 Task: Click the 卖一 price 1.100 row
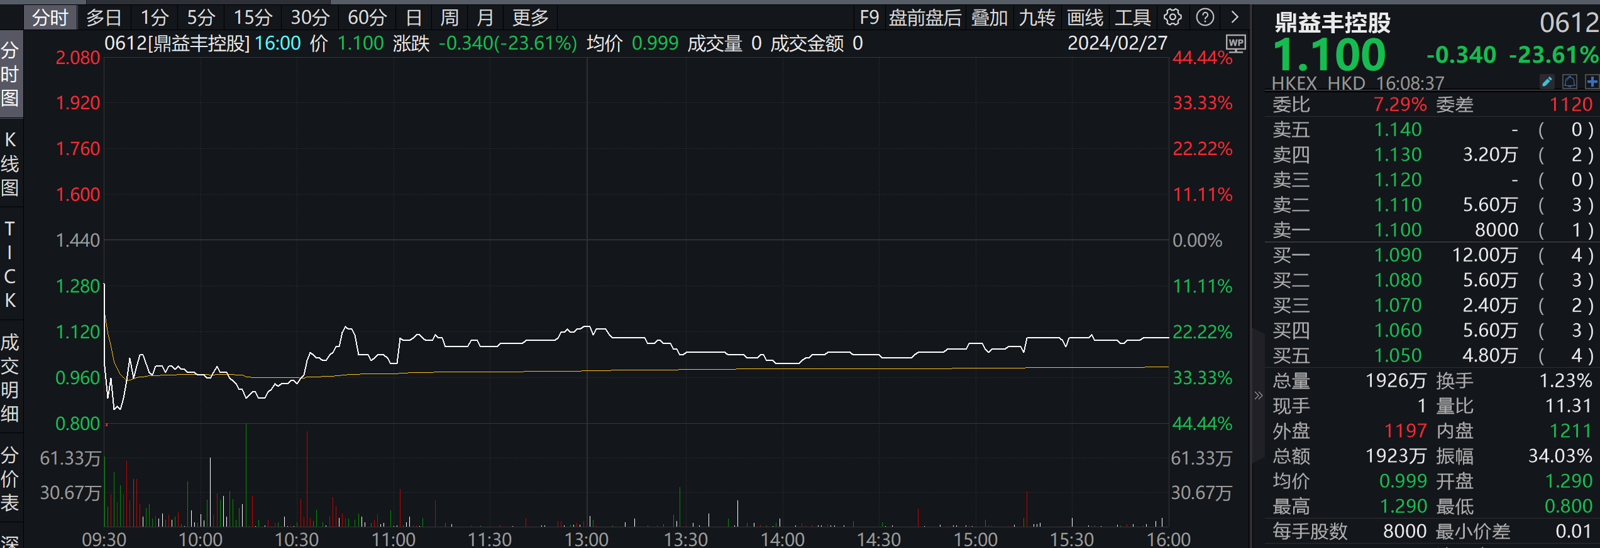pos(1432,230)
